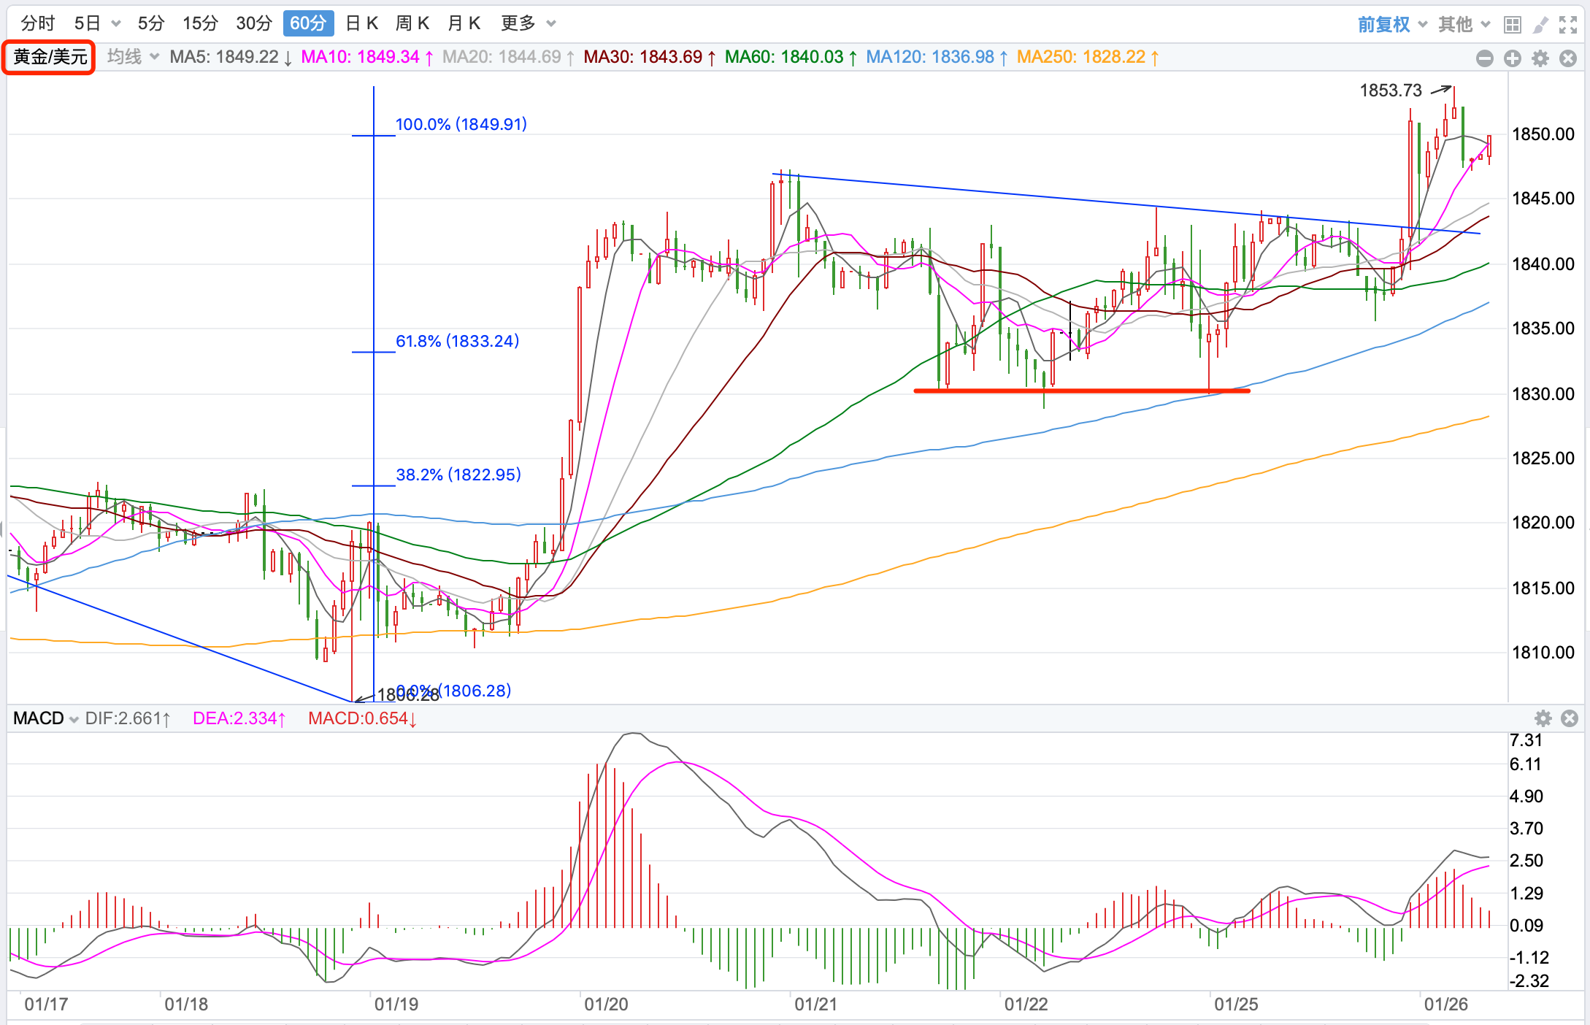Open moving average settings gear

point(1540,58)
